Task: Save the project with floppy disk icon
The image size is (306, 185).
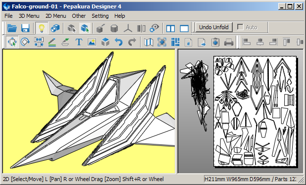Action: click(25, 28)
